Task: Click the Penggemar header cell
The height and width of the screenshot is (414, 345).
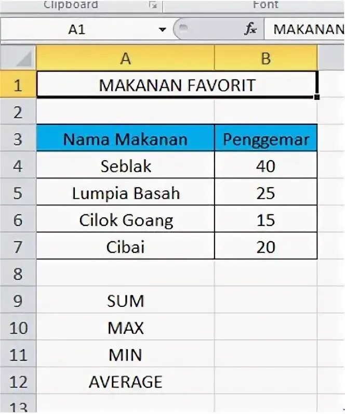Action: click(266, 138)
